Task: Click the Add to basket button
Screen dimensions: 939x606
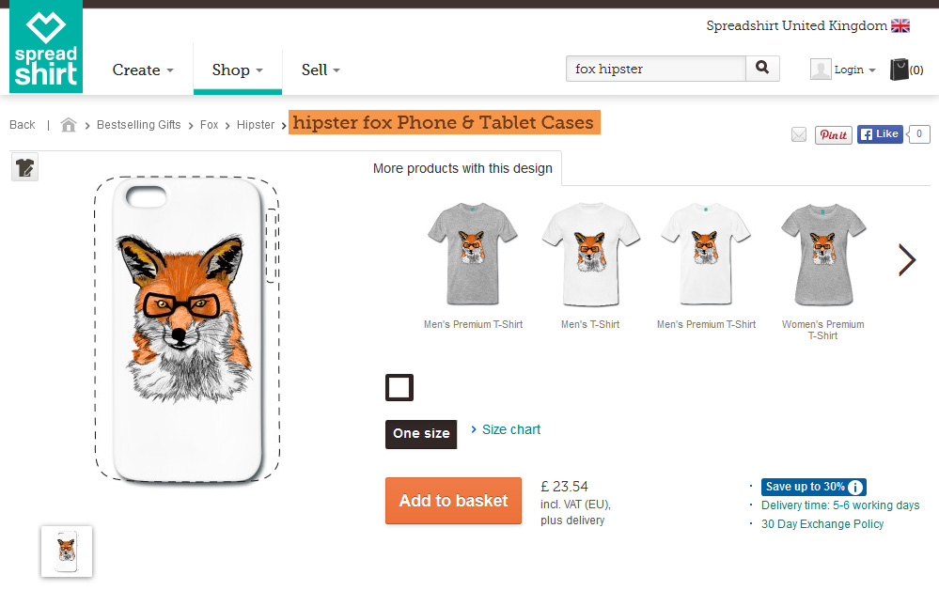Action: 453,501
